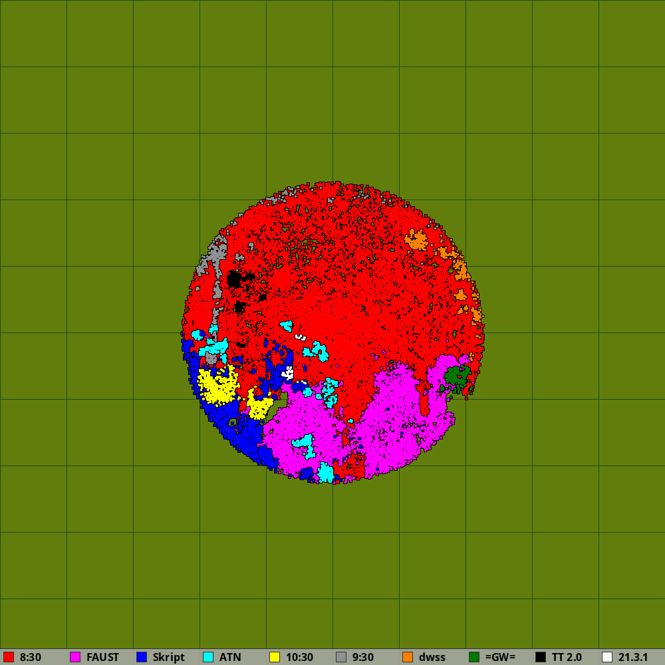Click the red 8:30 legend swatch
The width and height of the screenshot is (665, 665).
pyautogui.click(x=9, y=657)
